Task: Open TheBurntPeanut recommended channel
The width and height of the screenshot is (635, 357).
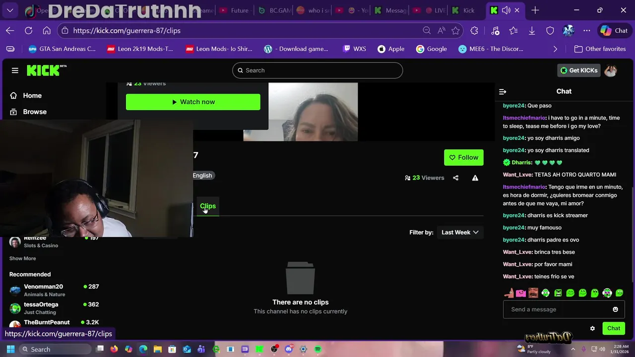Action: 54,323
